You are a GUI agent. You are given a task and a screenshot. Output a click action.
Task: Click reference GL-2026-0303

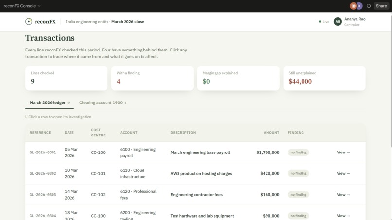(x=43, y=195)
